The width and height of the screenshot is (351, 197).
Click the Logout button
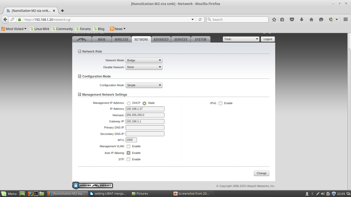pos(268,39)
